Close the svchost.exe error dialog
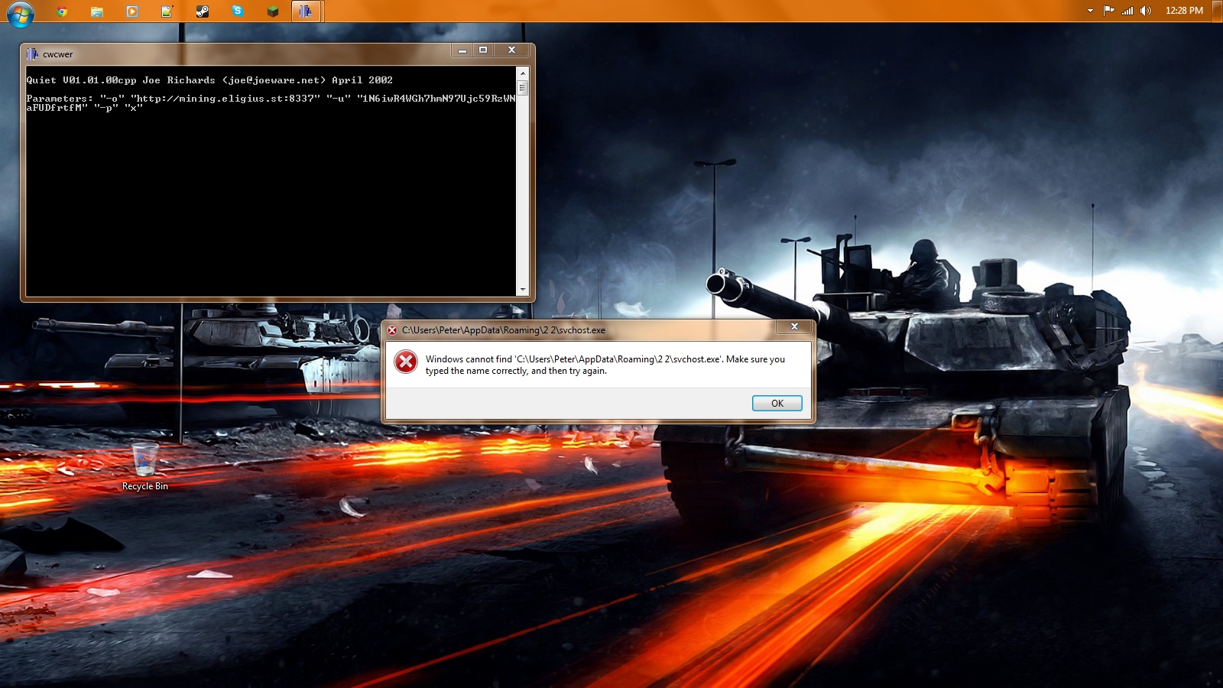 [x=794, y=326]
